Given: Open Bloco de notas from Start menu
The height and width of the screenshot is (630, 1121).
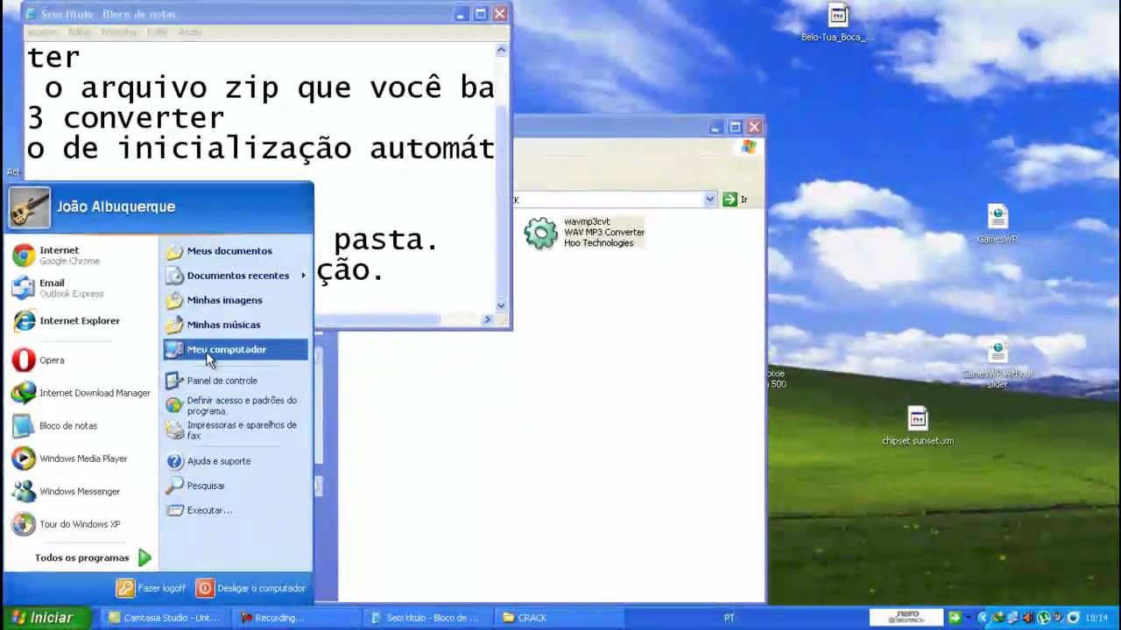Looking at the screenshot, I should (81, 425).
